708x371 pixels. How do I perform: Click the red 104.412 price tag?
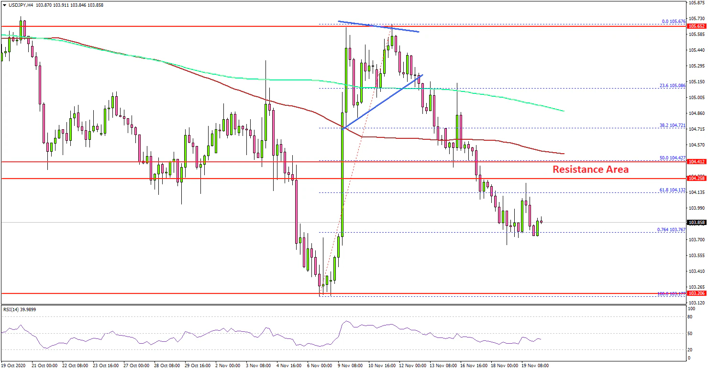[x=695, y=162]
